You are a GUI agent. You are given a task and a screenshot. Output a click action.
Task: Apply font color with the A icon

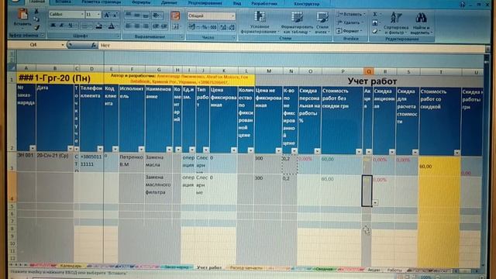click(112, 26)
